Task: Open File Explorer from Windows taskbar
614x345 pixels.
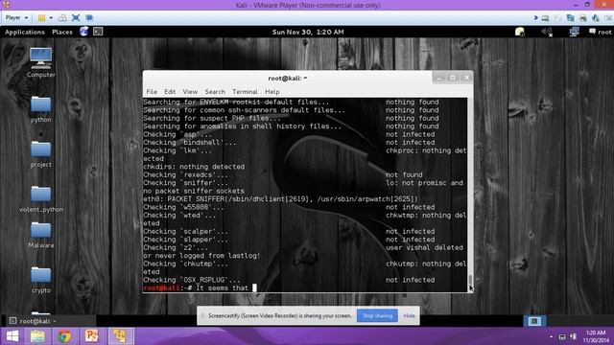Action: click(38, 336)
